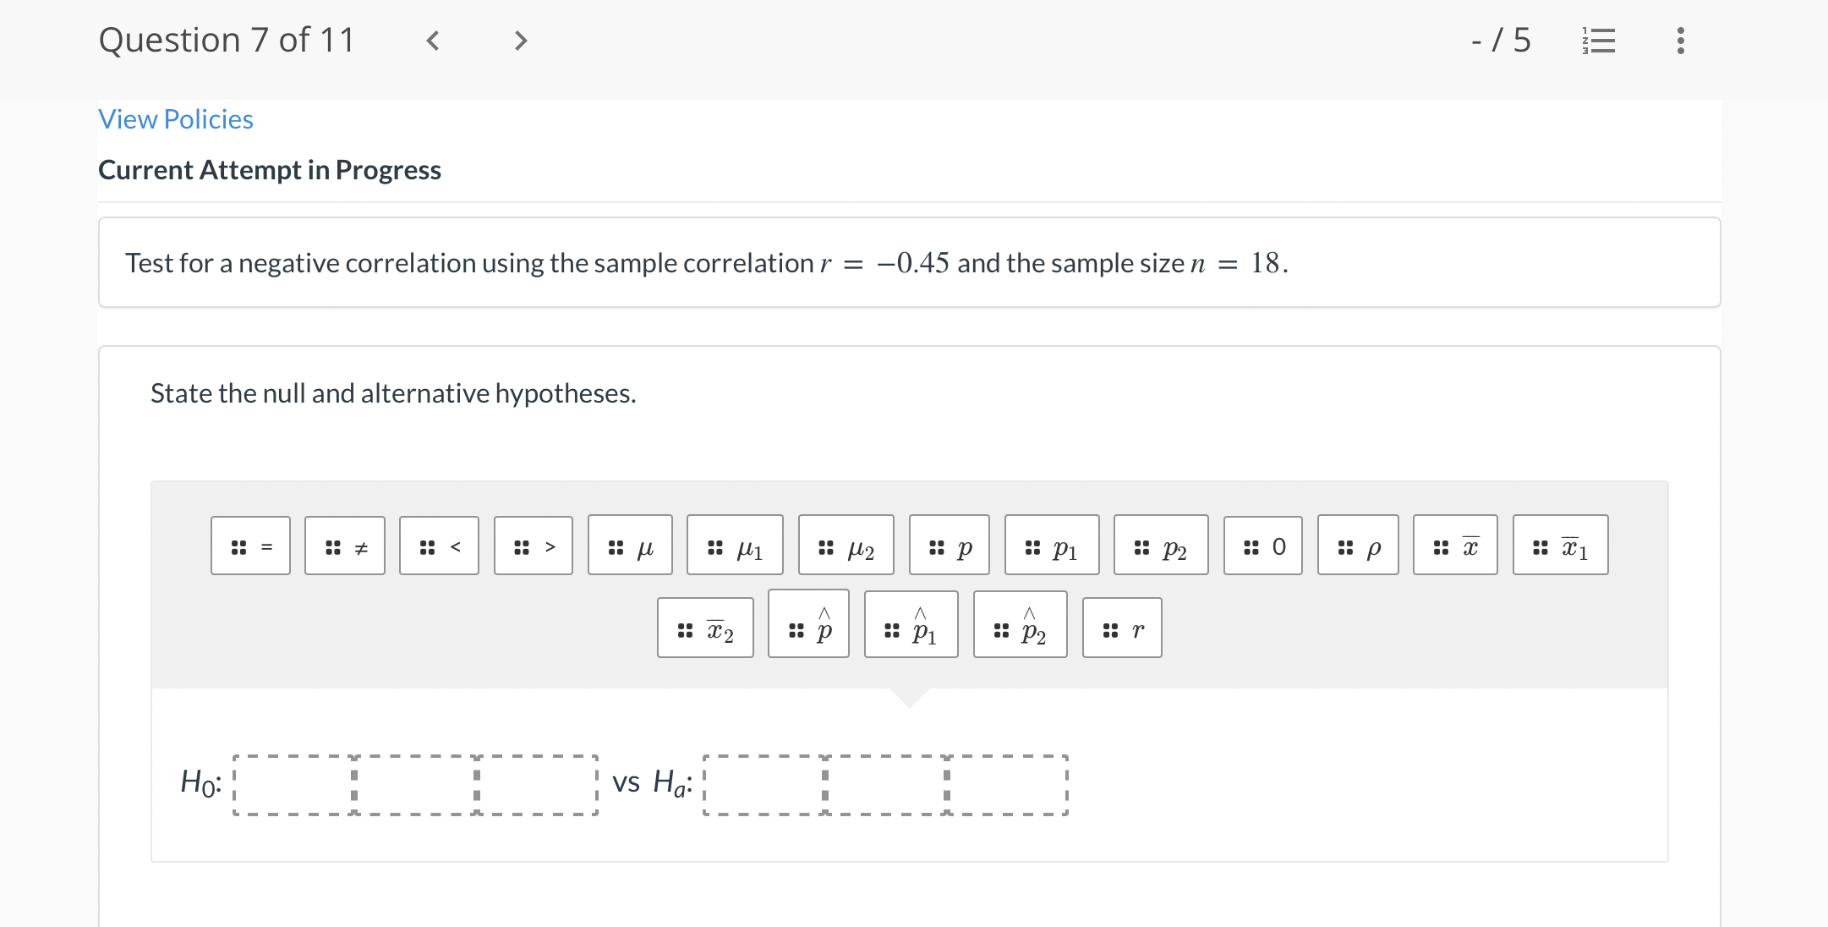Select the greater-than tile

533,546
